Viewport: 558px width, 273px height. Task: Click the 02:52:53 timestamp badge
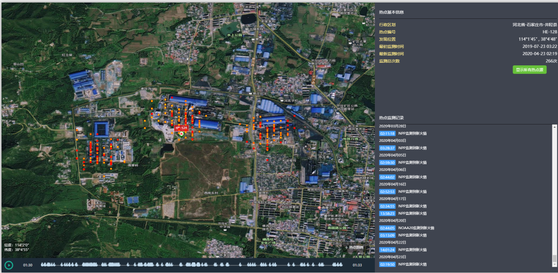tap(387, 192)
